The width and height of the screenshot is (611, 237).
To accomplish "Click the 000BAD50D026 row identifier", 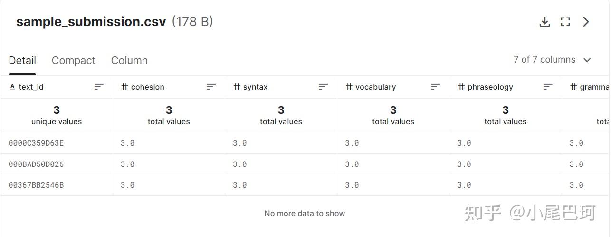I will pyautogui.click(x=36, y=164).
